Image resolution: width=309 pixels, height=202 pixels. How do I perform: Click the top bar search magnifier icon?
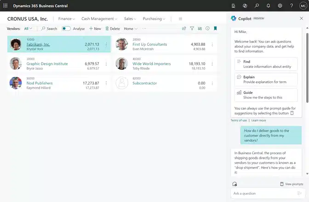point(257,6)
